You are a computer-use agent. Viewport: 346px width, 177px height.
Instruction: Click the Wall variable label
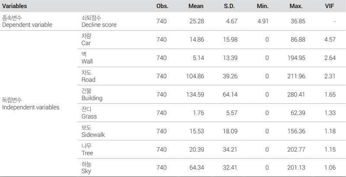(86, 61)
